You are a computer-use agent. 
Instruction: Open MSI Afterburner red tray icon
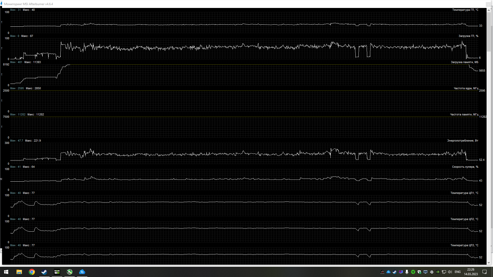pos(382,272)
